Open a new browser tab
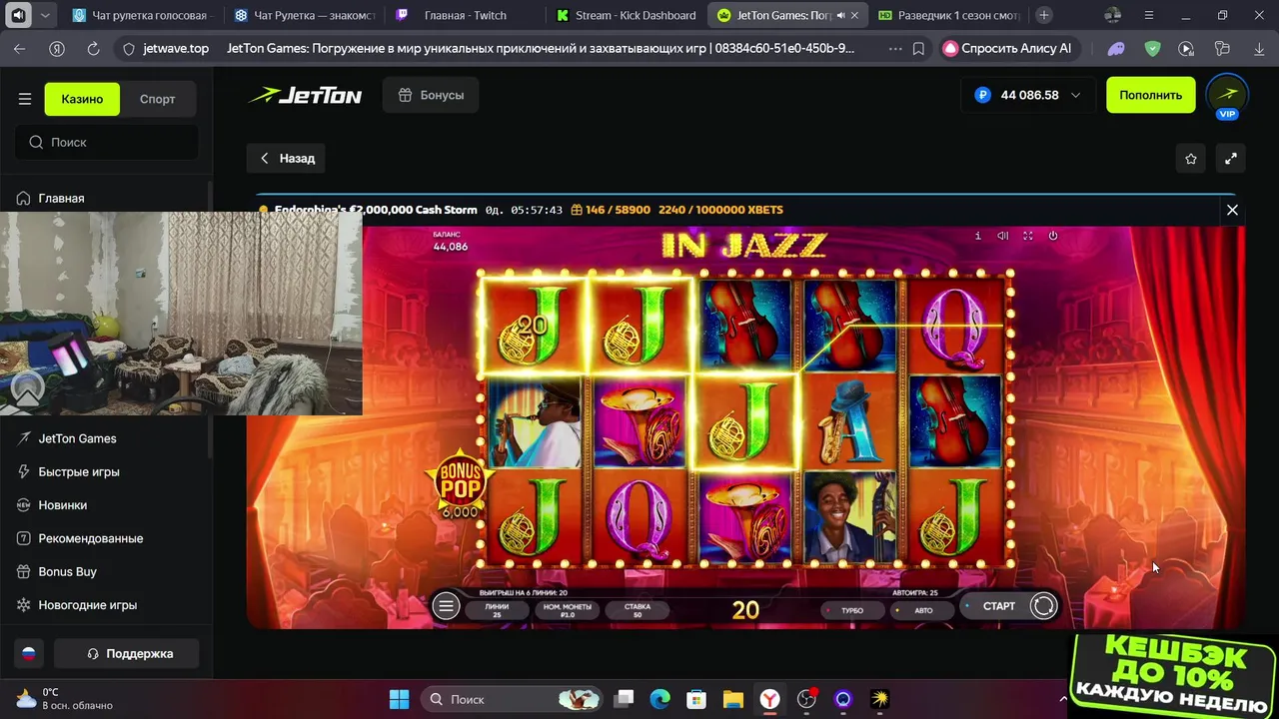 click(1044, 15)
